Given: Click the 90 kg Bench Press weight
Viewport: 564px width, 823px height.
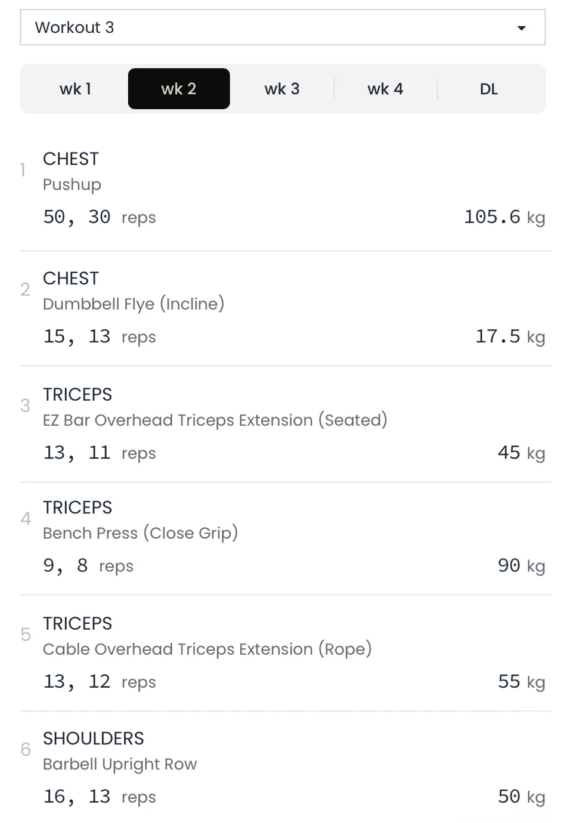Looking at the screenshot, I should (521, 565).
